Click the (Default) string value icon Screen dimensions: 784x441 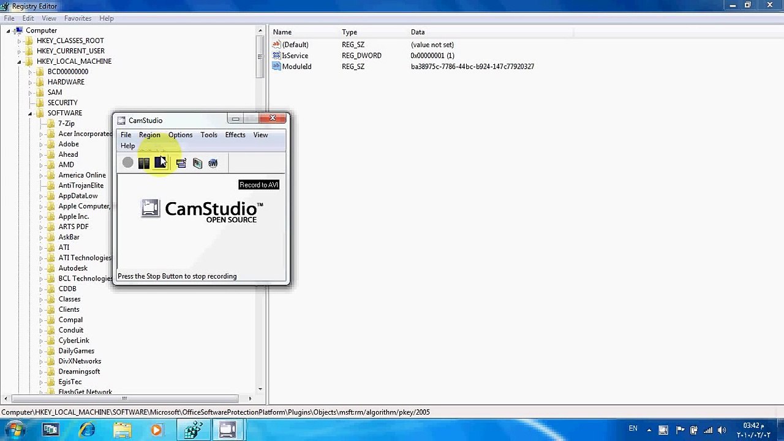276,45
